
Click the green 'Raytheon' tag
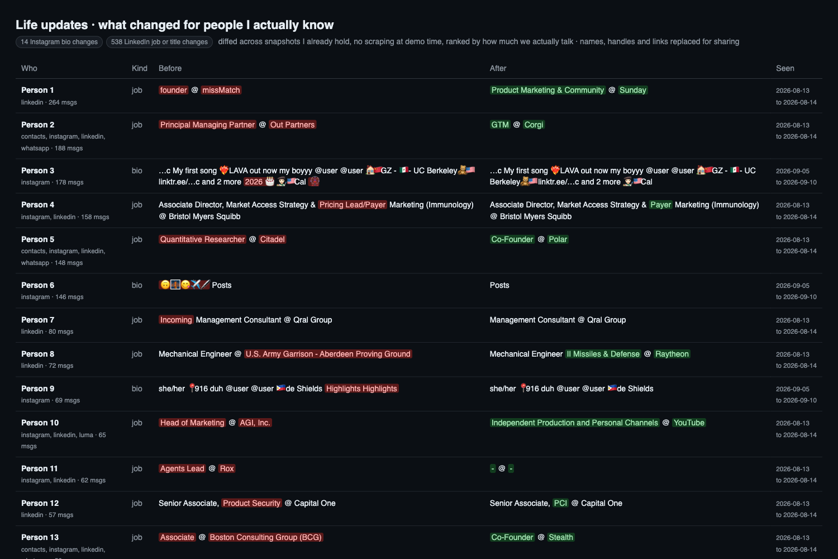pos(672,354)
